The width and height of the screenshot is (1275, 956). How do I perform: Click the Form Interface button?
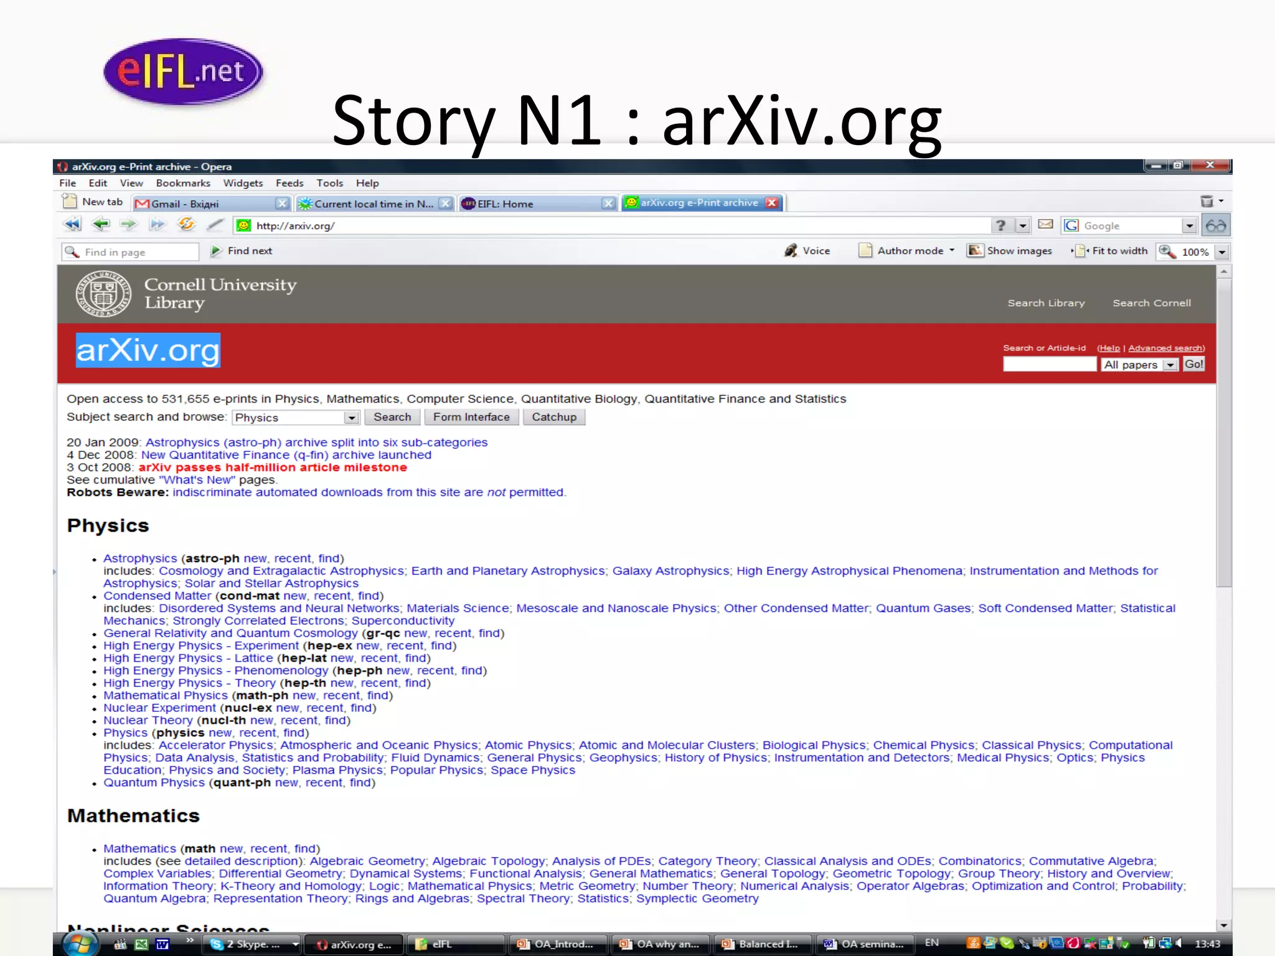tap(471, 417)
